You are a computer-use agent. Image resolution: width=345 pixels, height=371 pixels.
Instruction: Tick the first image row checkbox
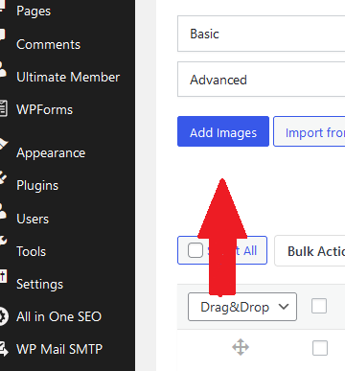point(320,348)
